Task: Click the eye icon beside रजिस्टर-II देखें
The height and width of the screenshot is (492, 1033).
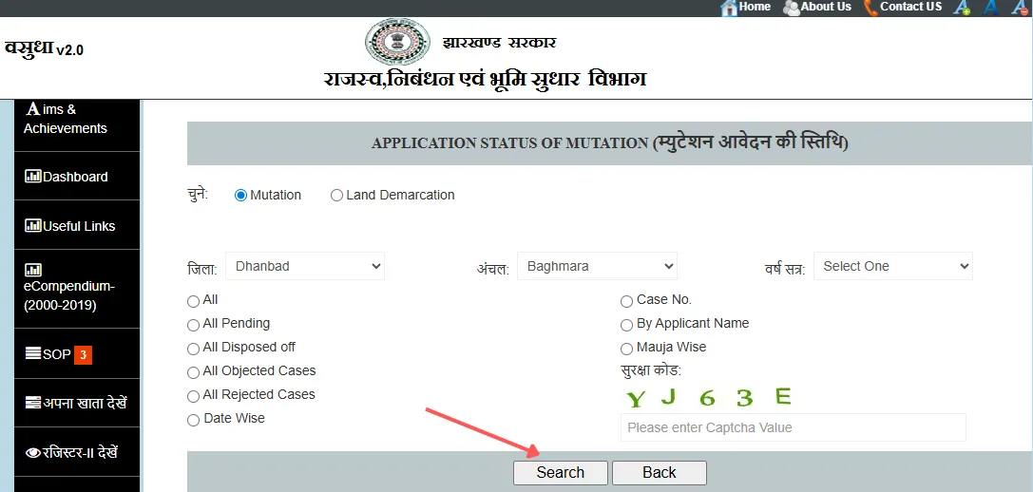Action: point(33,453)
